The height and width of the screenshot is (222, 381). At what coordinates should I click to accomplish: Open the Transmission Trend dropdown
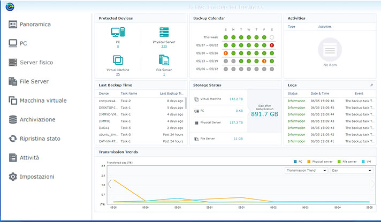click(x=306, y=170)
